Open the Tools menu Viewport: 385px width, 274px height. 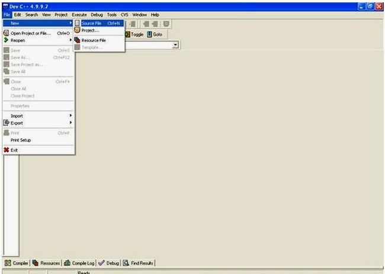(x=112, y=15)
